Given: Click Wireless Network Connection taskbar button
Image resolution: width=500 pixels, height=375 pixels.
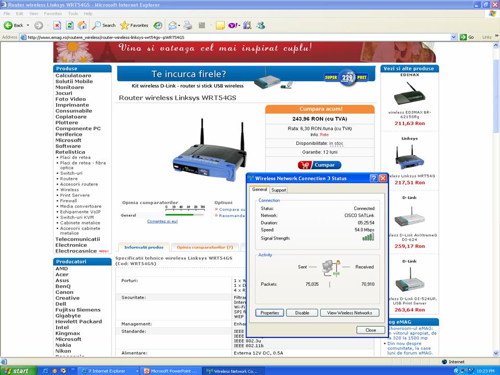Looking at the screenshot, I should pos(234,371).
